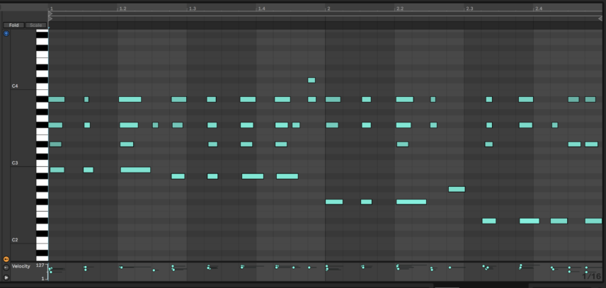Toggle the blue MIDI editor preview headphone icon
The height and width of the screenshot is (288, 606).
coord(6,33)
